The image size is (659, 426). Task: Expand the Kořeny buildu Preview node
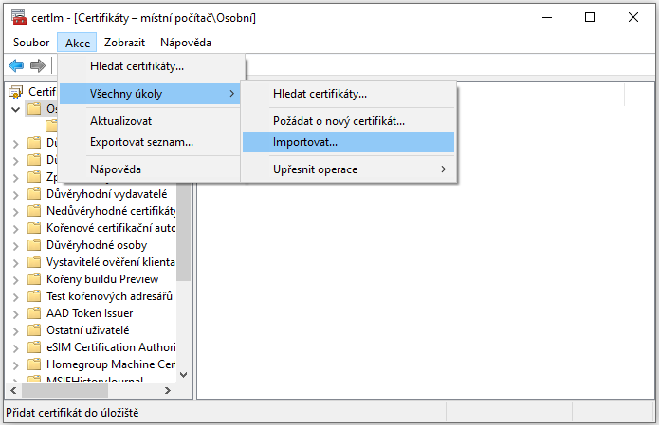pos(15,280)
